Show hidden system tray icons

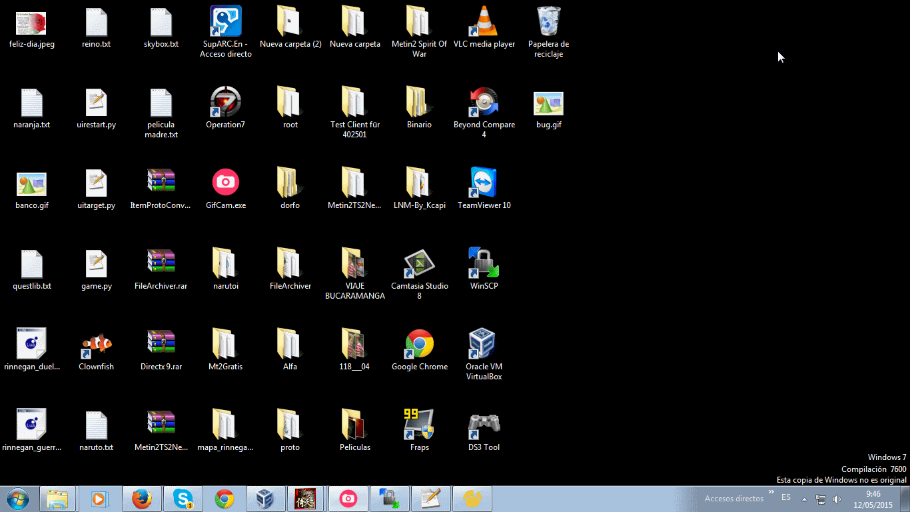click(x=804, y=499)
